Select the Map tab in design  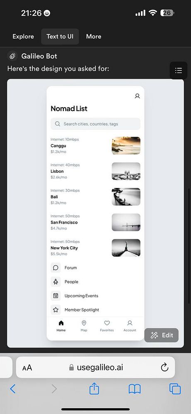pyautogui.click(x=84, y=326)
